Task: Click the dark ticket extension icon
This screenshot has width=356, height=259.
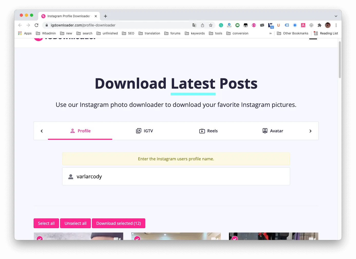Action: 262,25
